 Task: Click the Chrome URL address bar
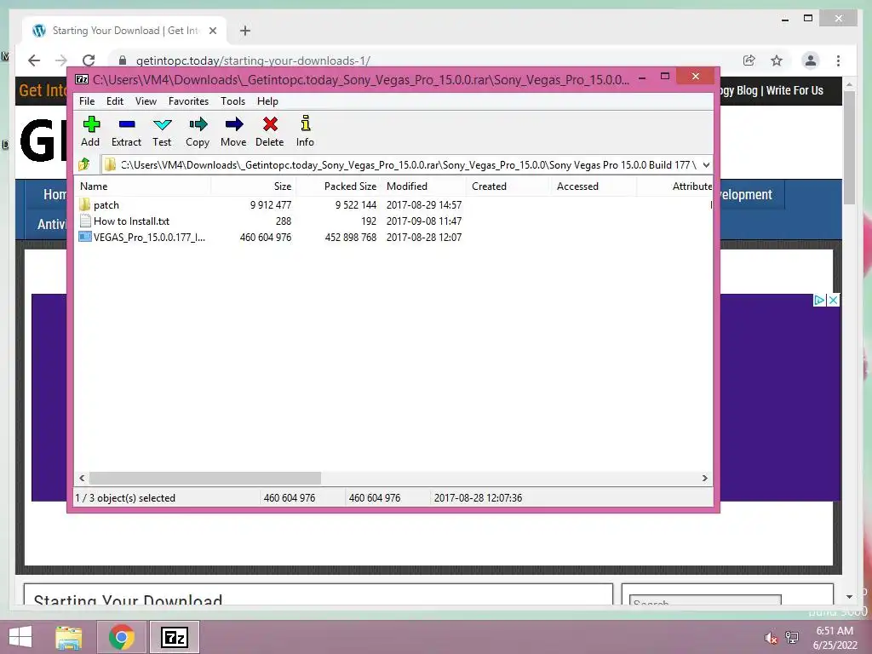422,60
